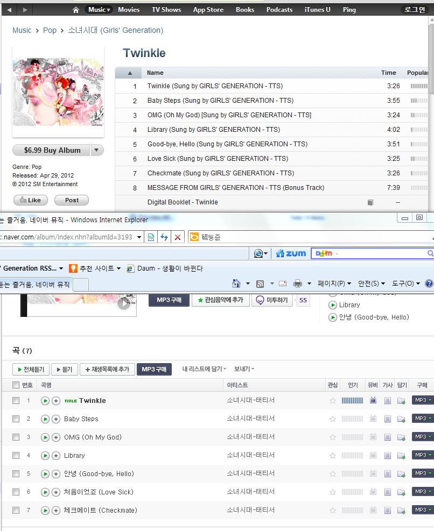Watch Twinkle music video icon
This screenshot has height=531, width=434.
373,400
